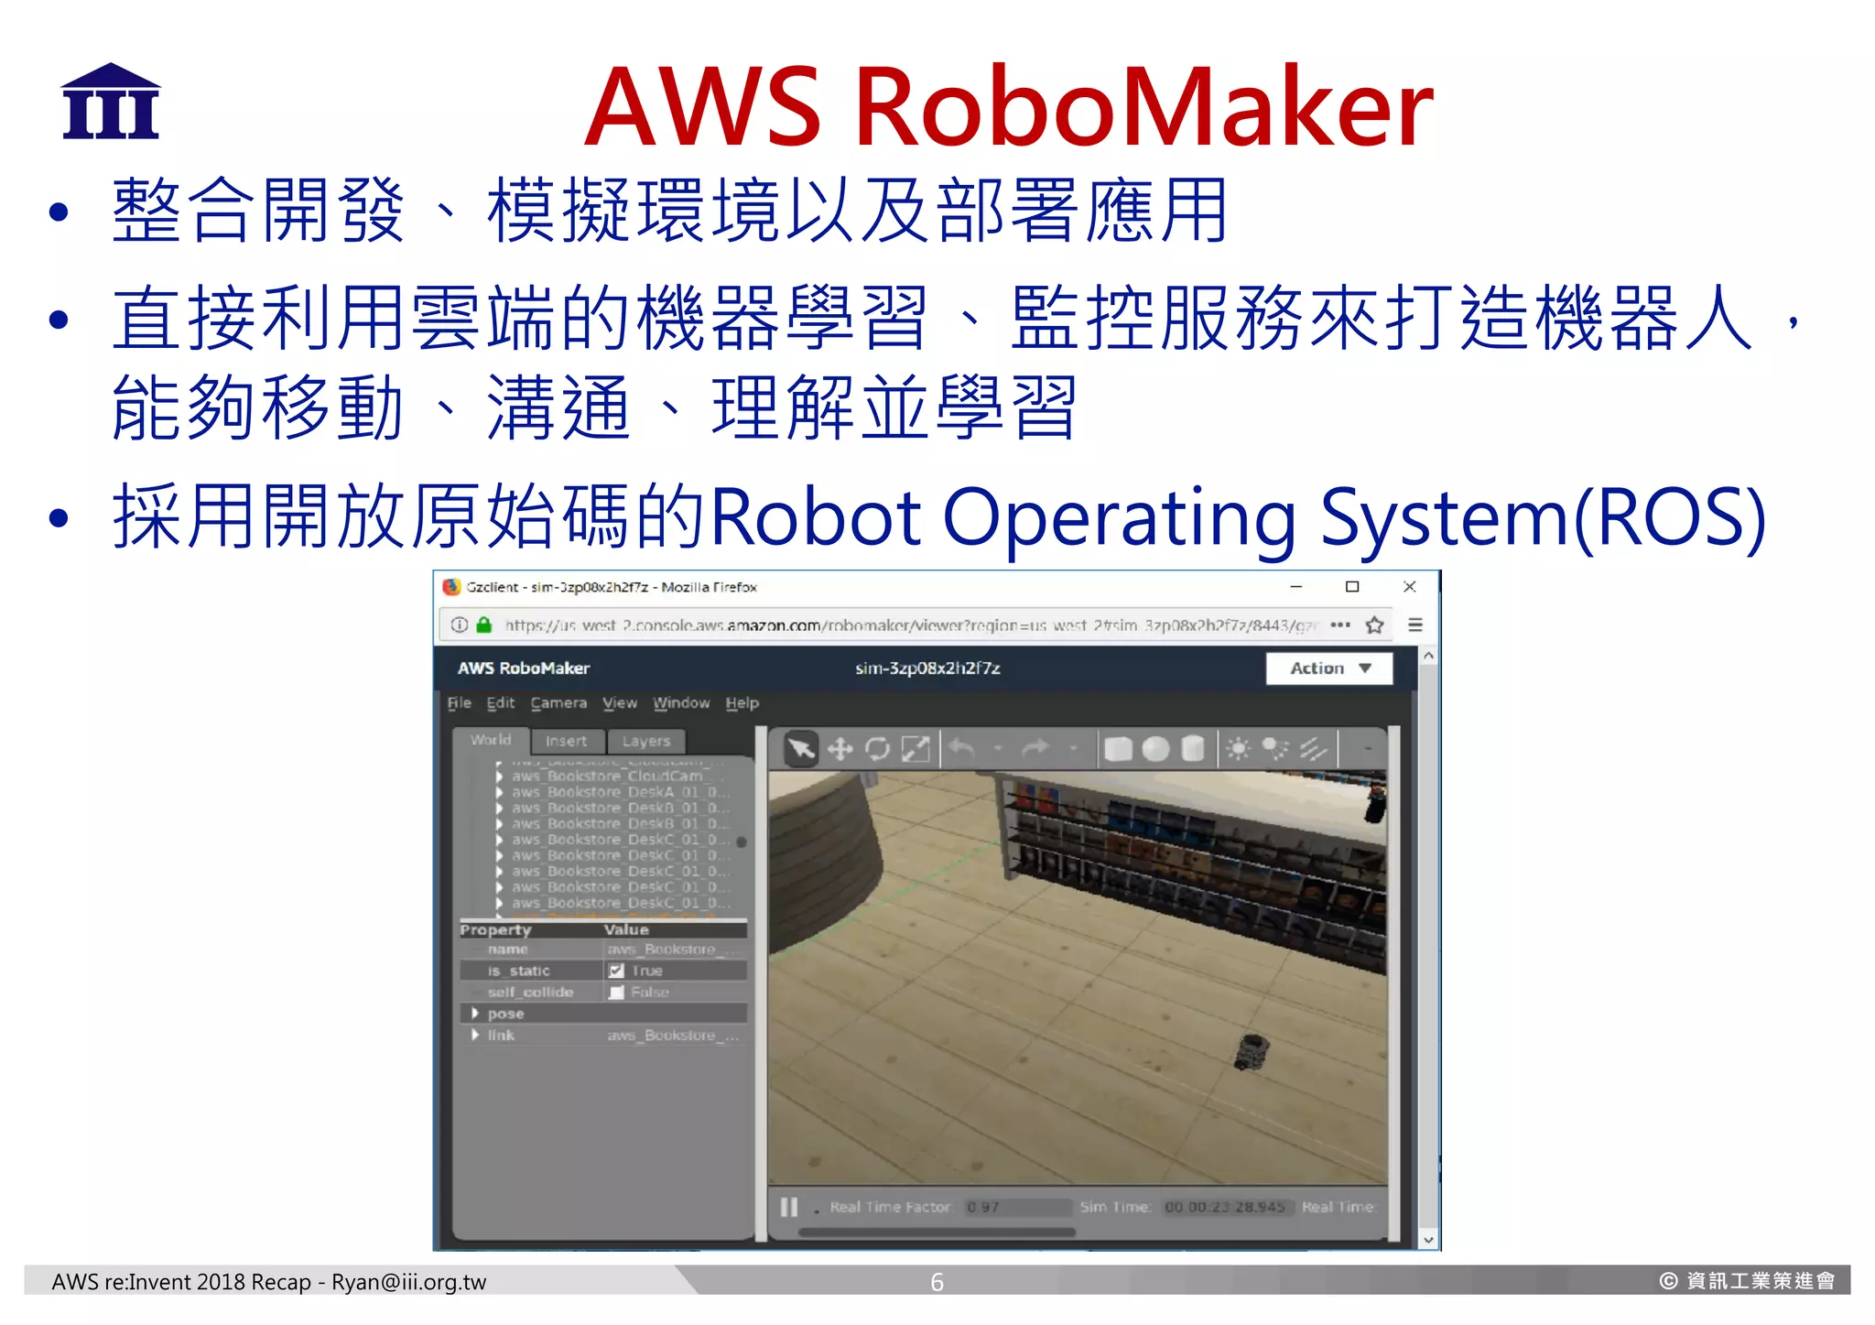1875x1325 pixels.
Task: Open the Help menu
Action: point(742,703)
